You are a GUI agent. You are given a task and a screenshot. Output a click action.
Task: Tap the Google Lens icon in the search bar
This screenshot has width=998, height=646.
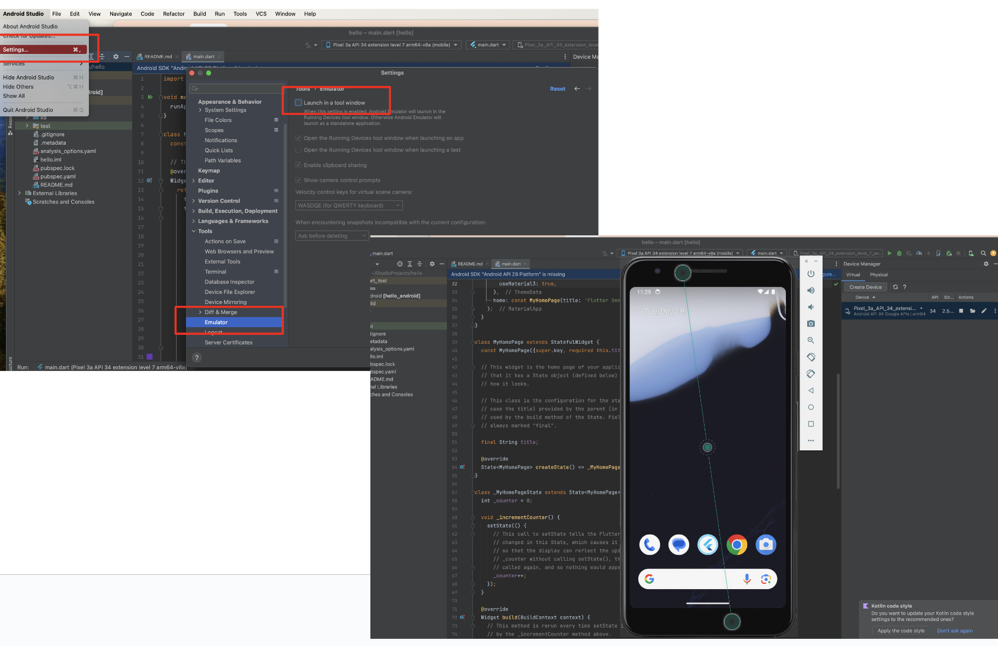pos(765,579)
